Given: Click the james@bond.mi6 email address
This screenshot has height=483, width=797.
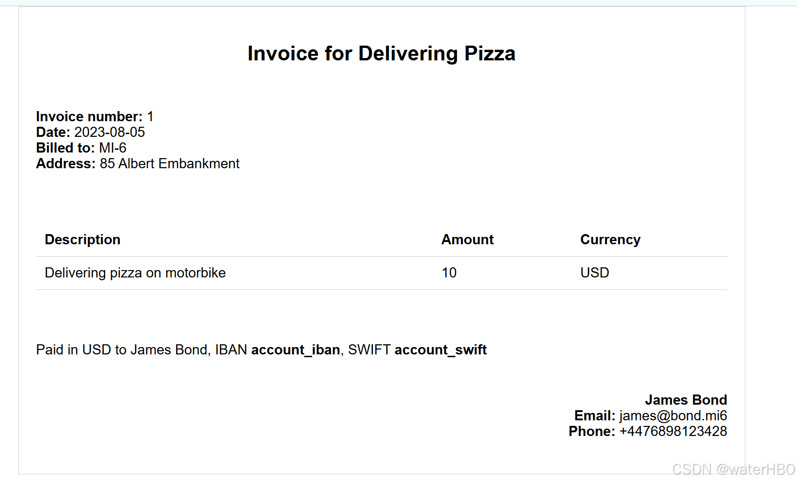Looking at the screenshot, I should coord(673,416).
